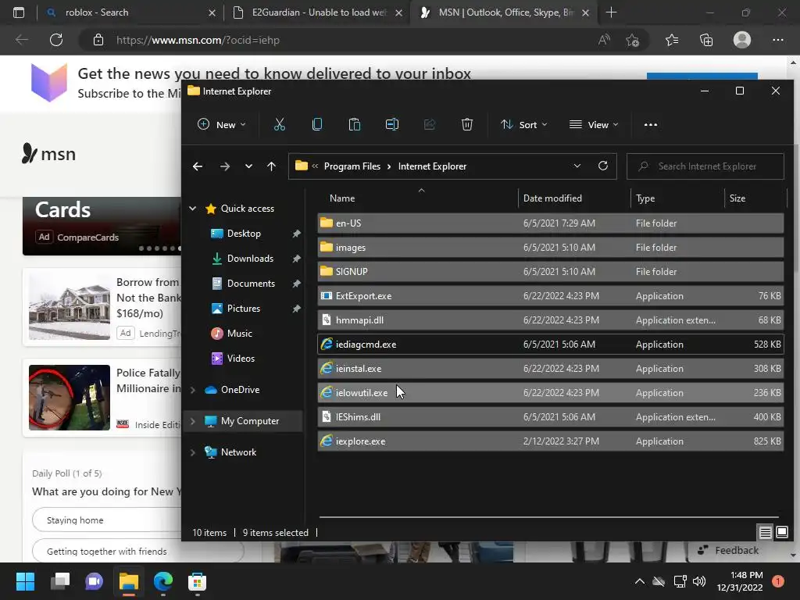Image resolution: width=800 pixels, height=600 pixels.
Task: Click the Search Internet Explorer box
Action: click(706, 166)
